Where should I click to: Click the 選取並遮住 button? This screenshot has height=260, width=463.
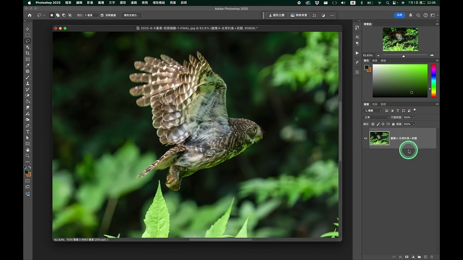click(x=131, y=15)
